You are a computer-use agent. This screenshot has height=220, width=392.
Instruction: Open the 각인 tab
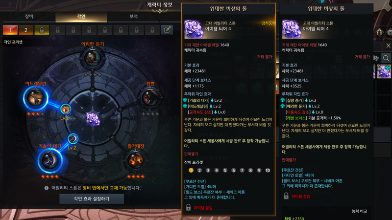(81, 17)
